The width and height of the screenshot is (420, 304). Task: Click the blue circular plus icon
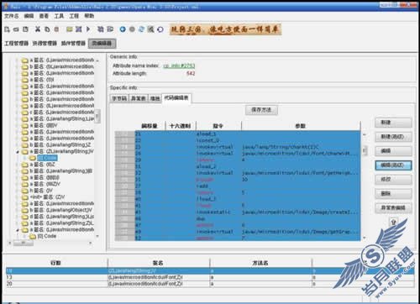tap(123, 29)
